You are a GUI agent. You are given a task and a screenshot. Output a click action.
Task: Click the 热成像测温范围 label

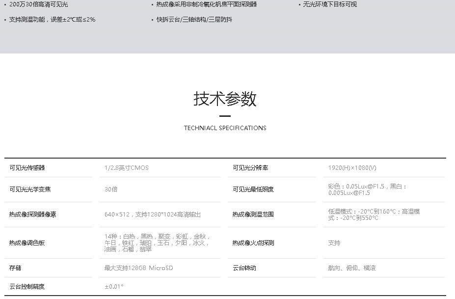click(253, 215)
